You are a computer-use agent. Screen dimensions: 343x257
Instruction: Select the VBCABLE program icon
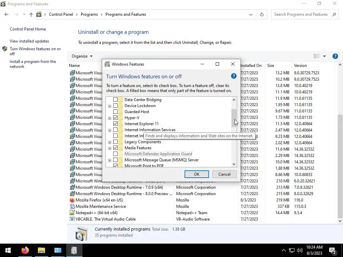pyautogui.click(x=72, y=219)
